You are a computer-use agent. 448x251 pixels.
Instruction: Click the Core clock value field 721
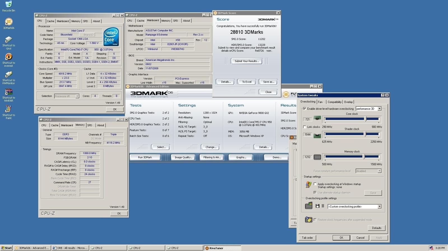tap(307, 119)
